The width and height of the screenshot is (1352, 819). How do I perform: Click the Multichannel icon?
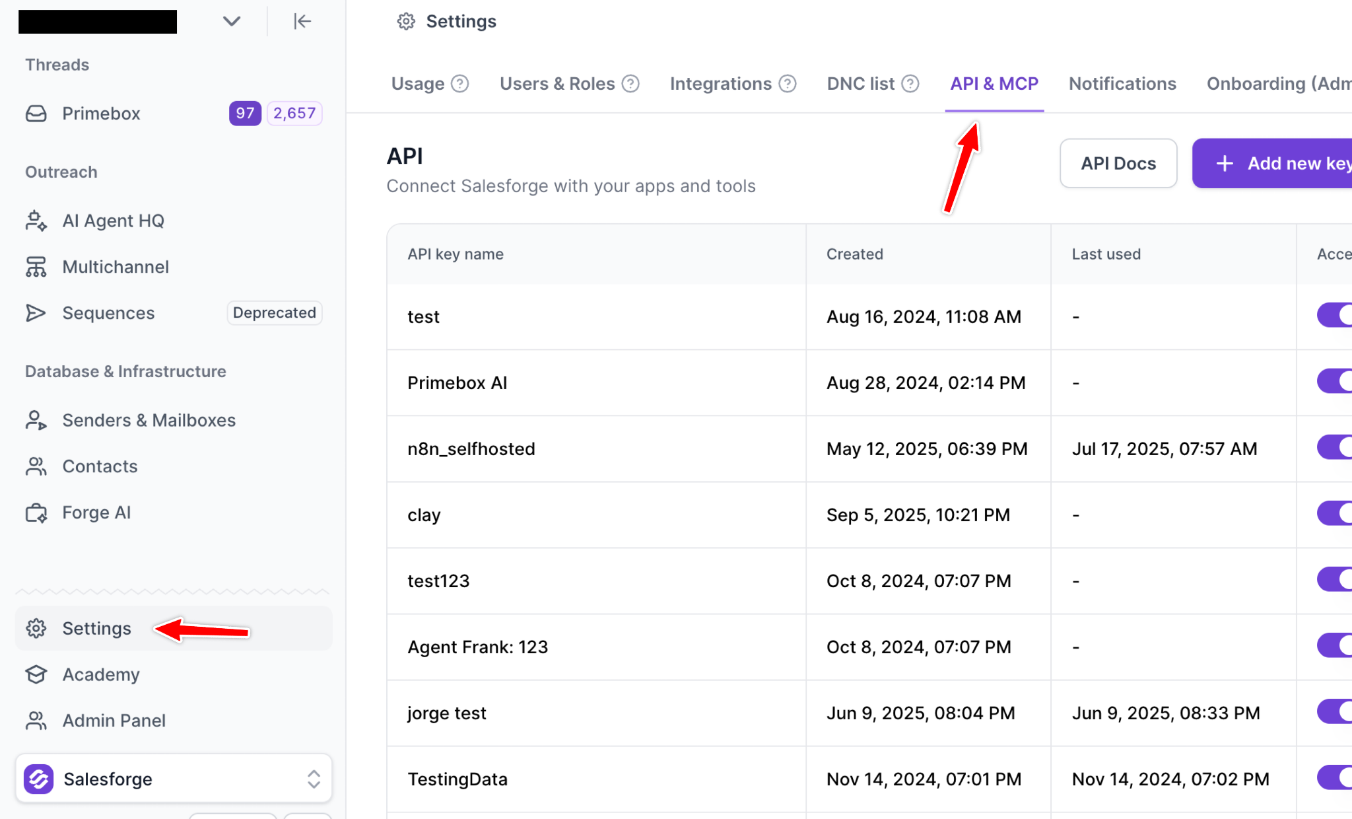point(36,267)
